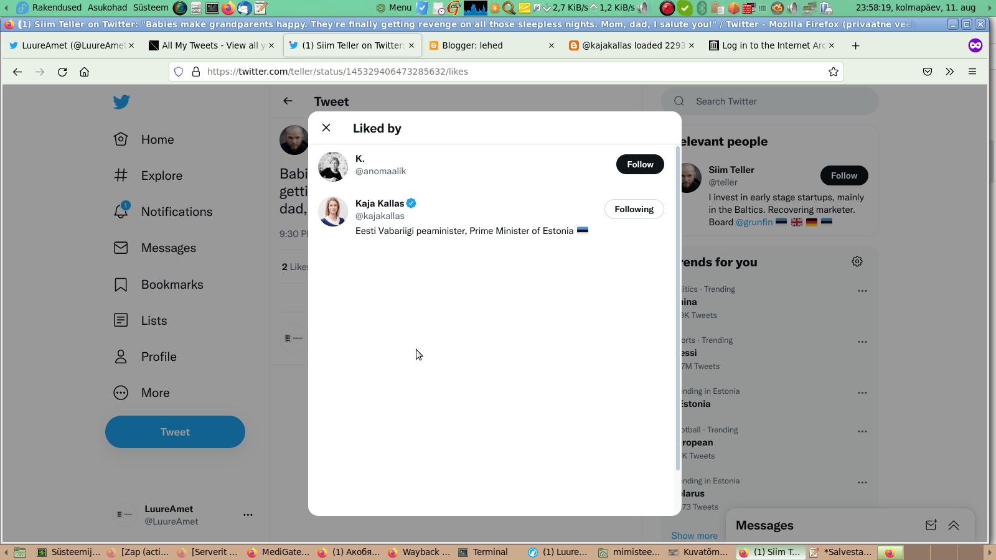Close the Liked by dialog
This screenshot has height=560, width=996.
(x=326, y=128)
